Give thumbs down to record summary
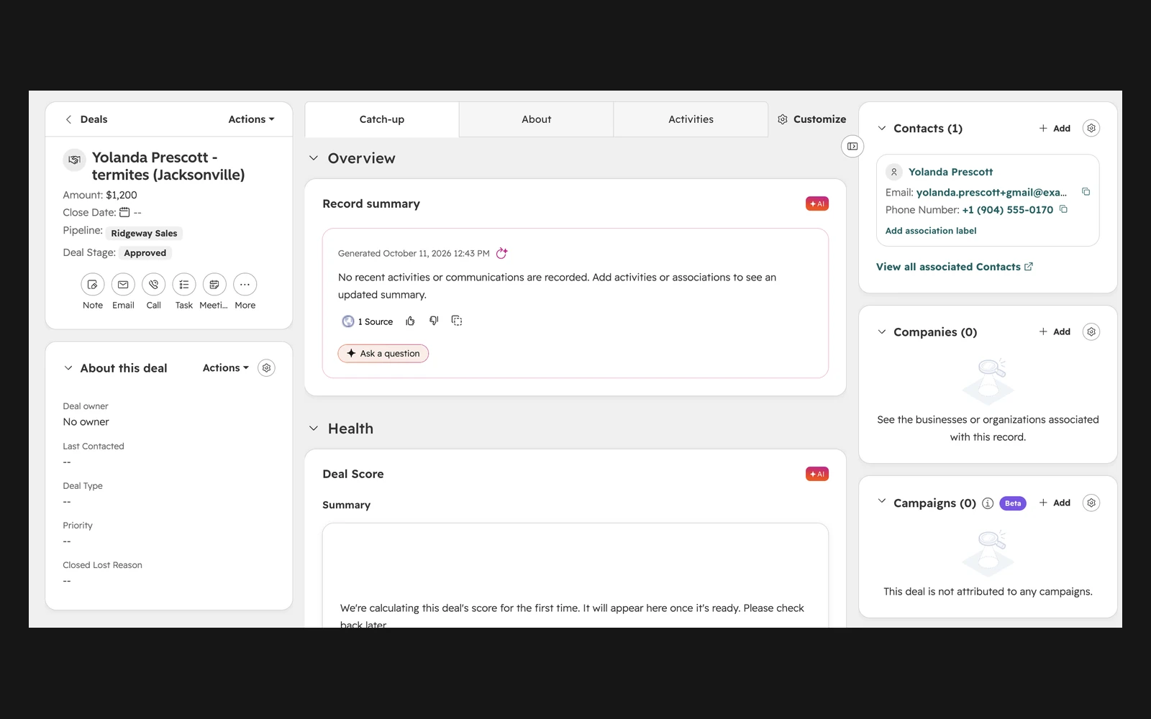 point(434,321)
